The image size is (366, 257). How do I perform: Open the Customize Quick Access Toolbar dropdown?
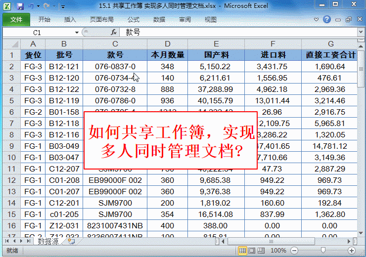click(63, 7)
